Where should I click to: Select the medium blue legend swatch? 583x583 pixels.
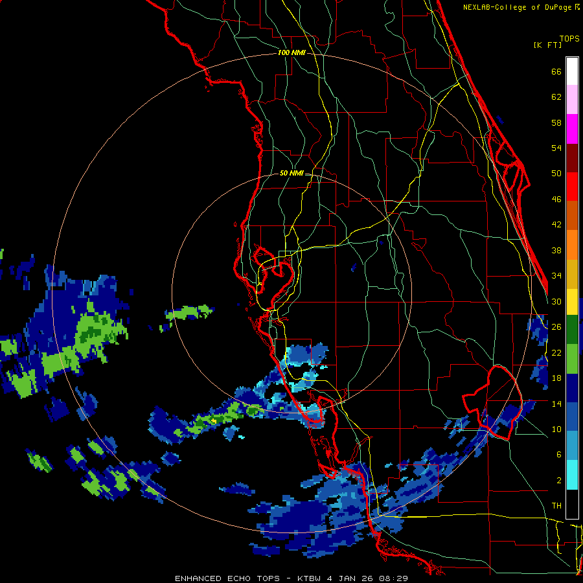[x=572, y=417]
